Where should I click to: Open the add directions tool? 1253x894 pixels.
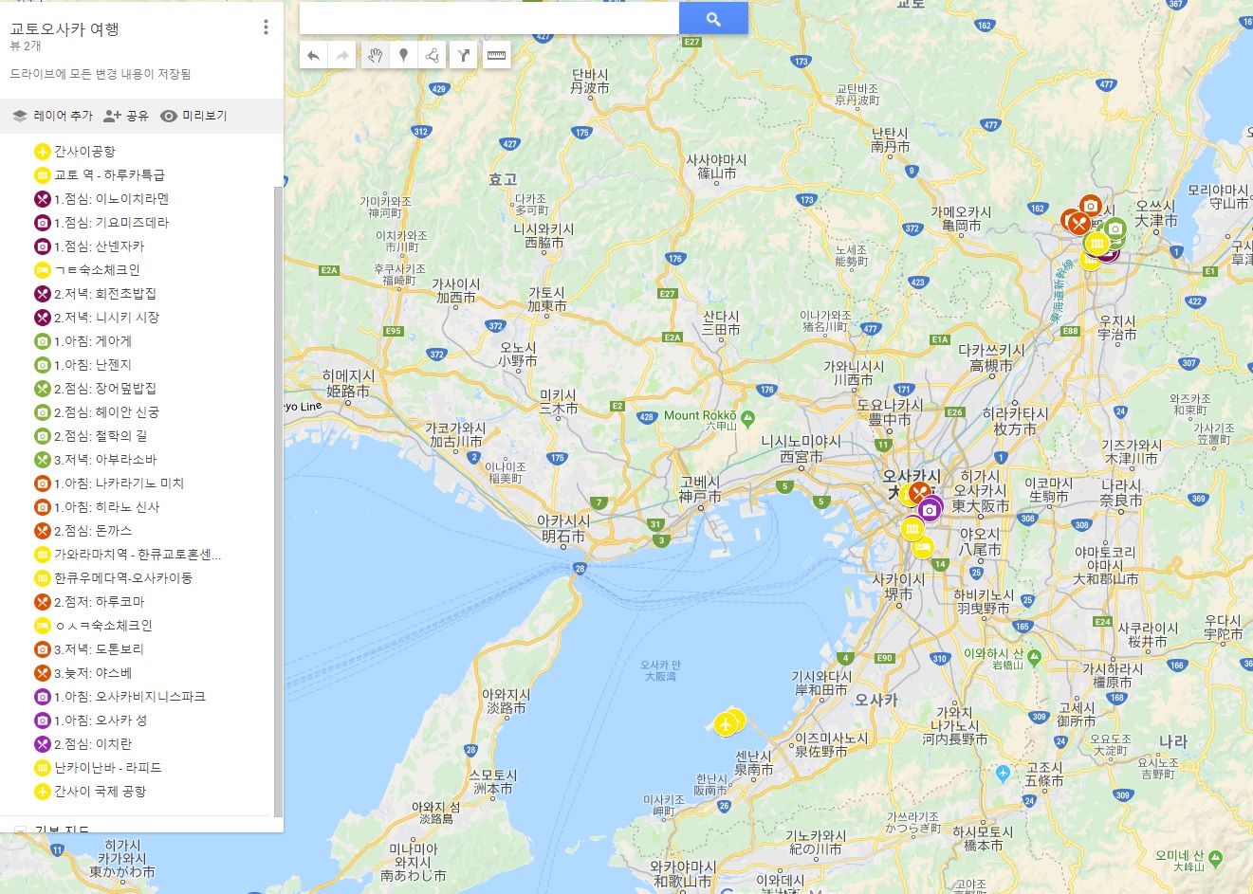(463, 56)
